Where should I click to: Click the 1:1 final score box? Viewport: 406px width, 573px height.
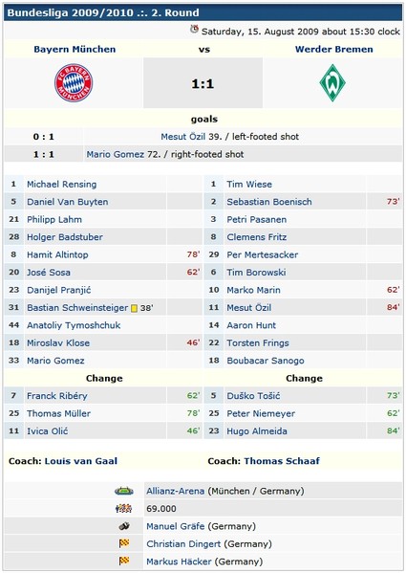[x=203, y=83]
